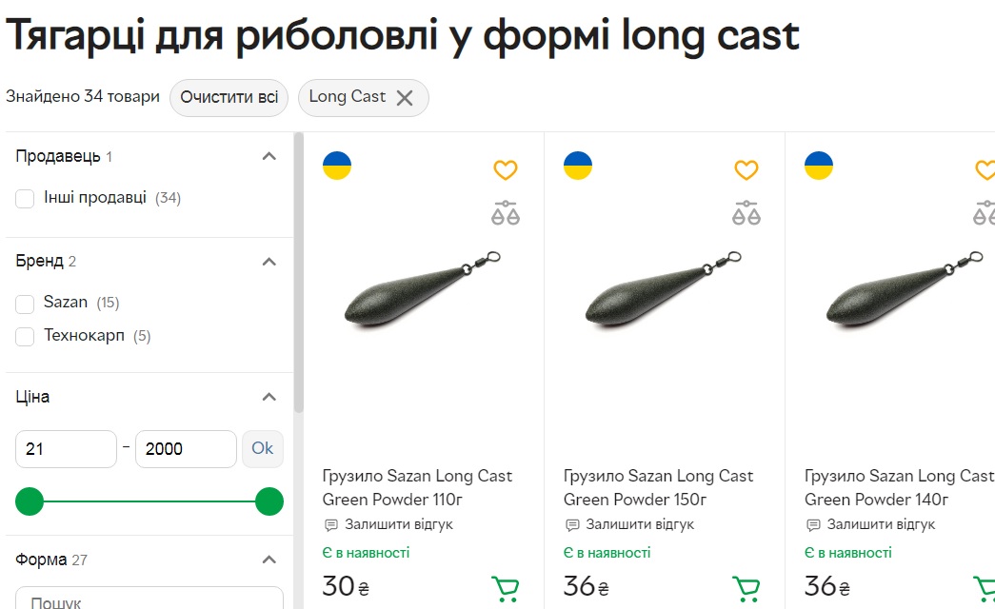Add Sazan Green Powder 110г to wishlist
995x609 pixels.
coord(505,170)
